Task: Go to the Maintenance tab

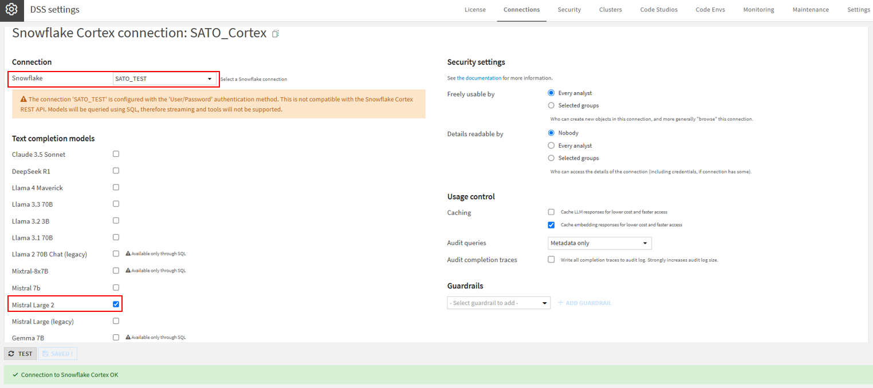Action: coord(811,10)
